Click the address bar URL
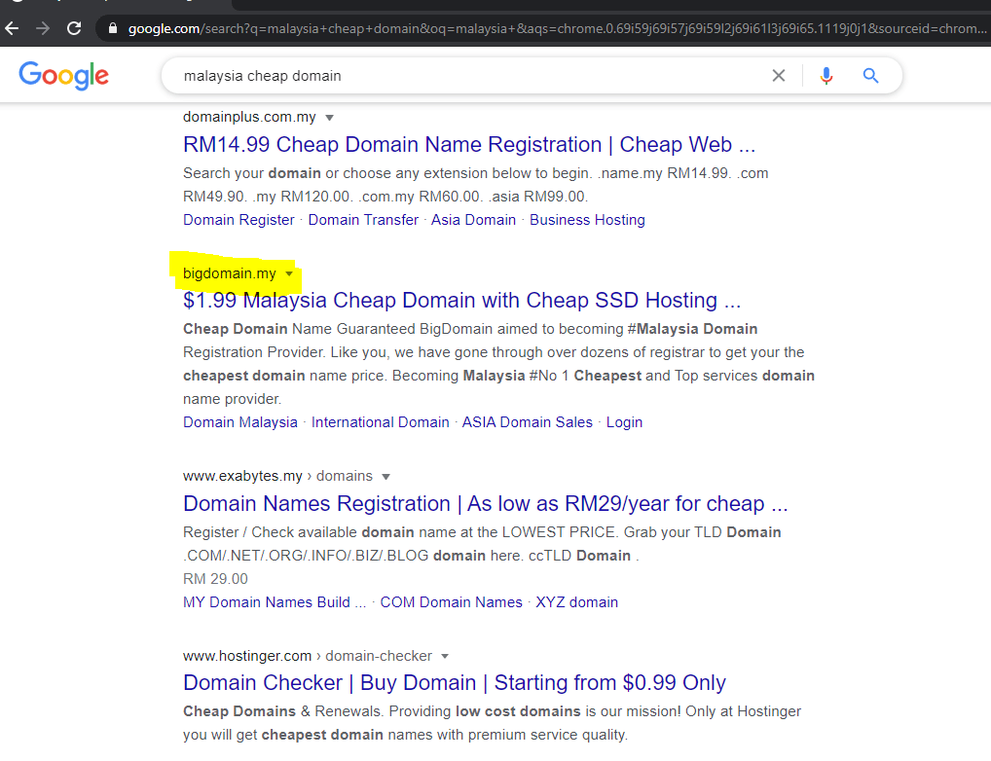This screenshot has width=991, height=761. (x=389, y=28)
